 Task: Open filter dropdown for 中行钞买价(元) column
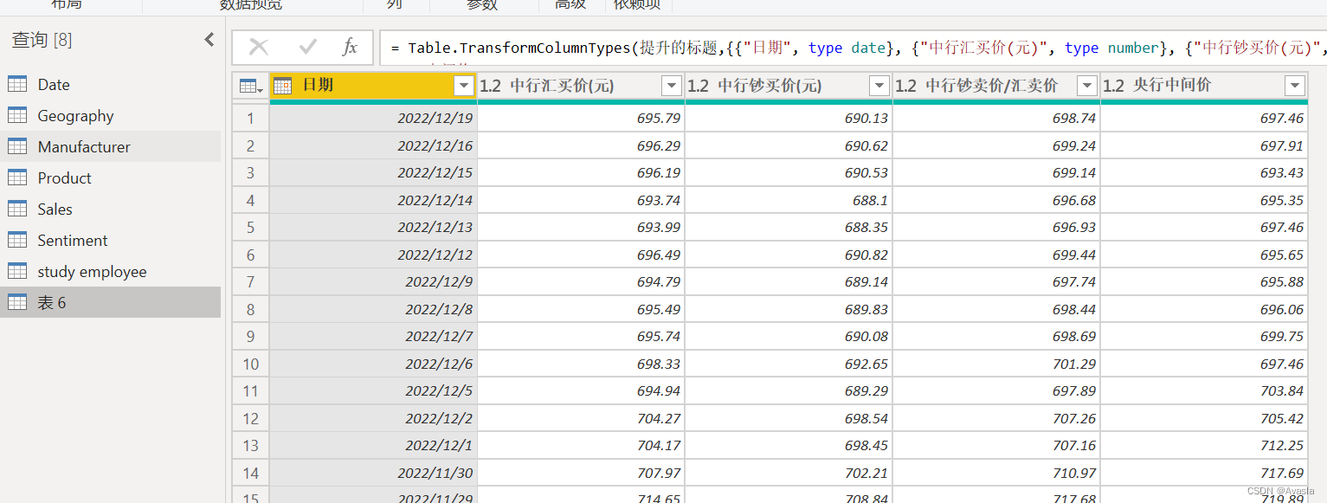(879, 86)
